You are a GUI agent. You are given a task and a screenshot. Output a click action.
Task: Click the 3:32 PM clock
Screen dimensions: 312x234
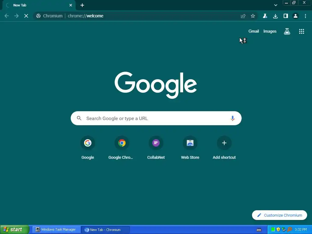pyautogui.click(x=301, y=229)
